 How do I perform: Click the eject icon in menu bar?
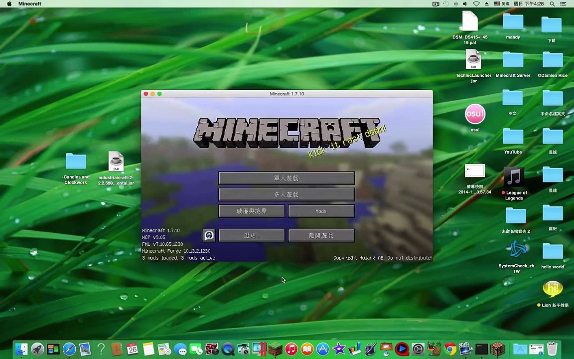coord(486,3)
